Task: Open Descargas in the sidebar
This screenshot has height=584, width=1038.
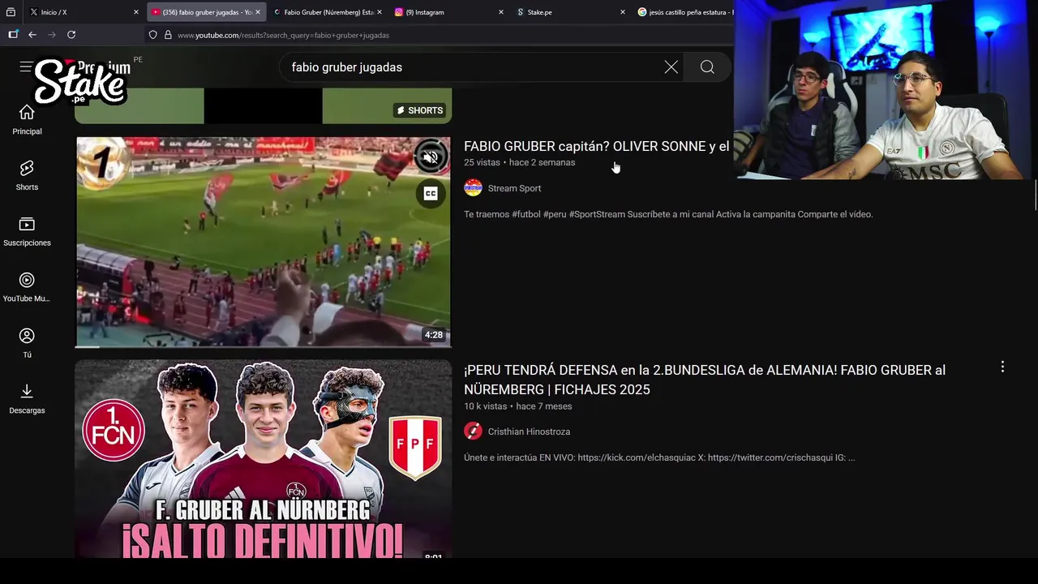Action: coord(27,399)
